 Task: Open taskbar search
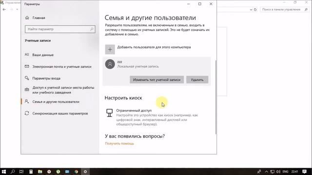(13, 172)
